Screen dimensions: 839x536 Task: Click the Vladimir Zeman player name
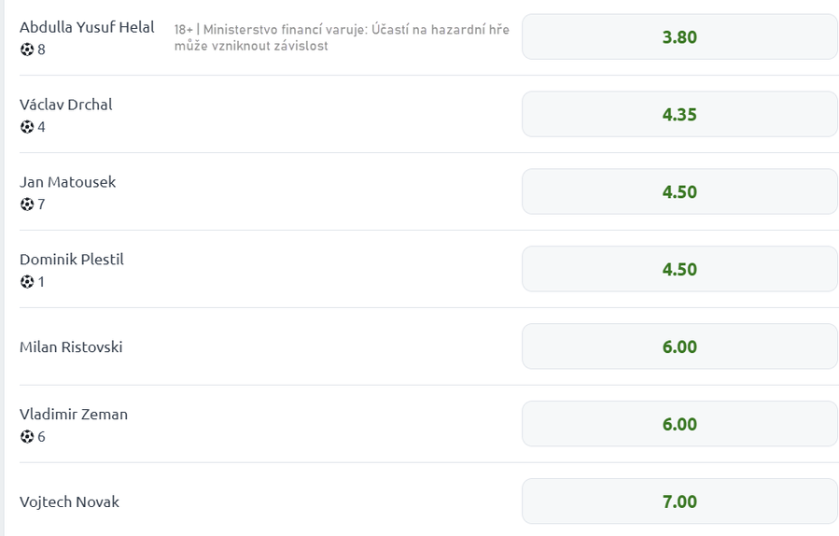click(74, 415)
